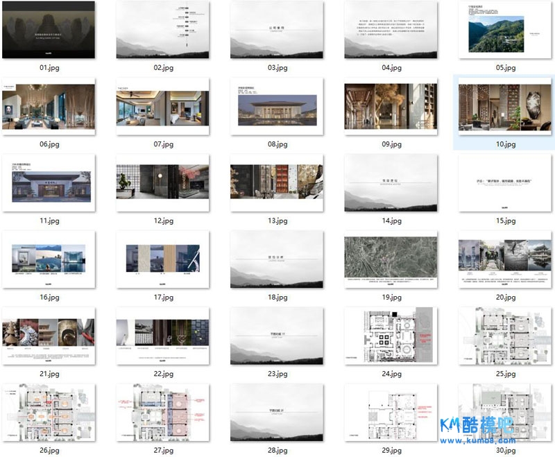Image resolution: width=555 pixels, height=457 pixels.
Task: Select the 23.jpg file name label
Action: (277, 374)
